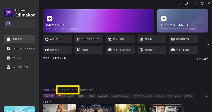Open the blue-faced avatar thumbnail
This screenshot has height=112, width=212.
pos(131,108)
